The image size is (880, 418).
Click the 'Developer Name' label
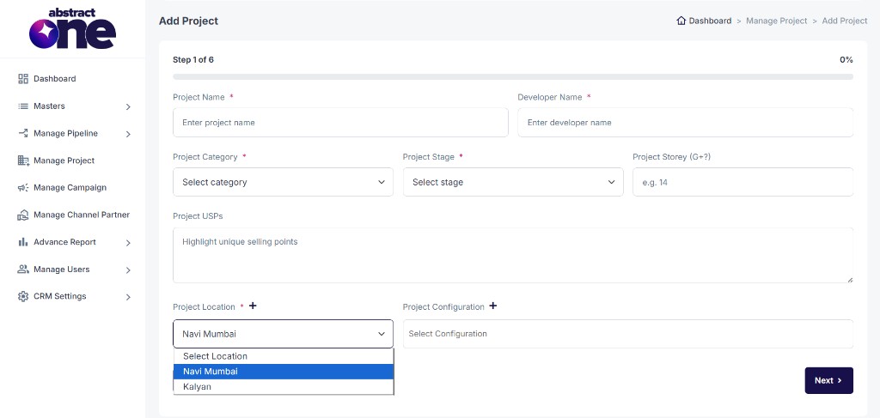pos(549,97)
